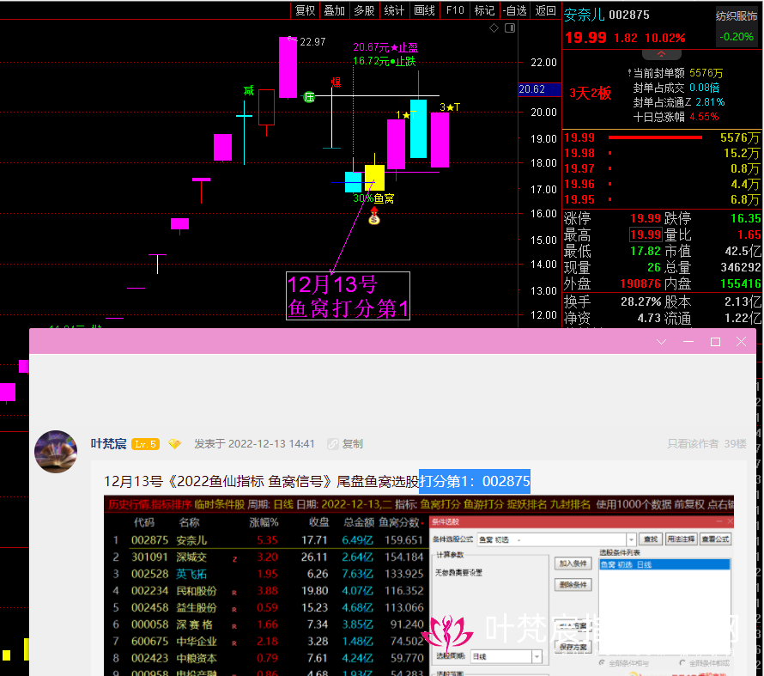Minimize the pink post window

click(x=688, y=342)
